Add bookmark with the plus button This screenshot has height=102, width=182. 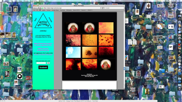coord(40,8)
